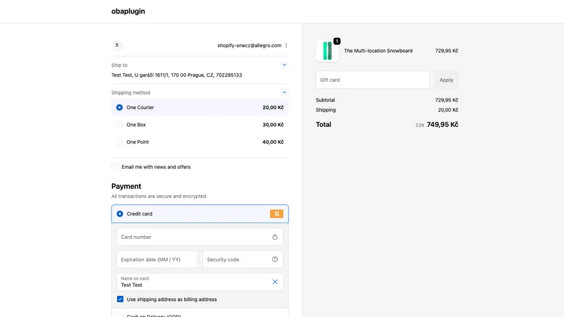
Task: Focus the Security code field
Action: [x=243, y=259]
